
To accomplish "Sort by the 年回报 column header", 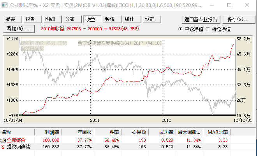I will 78,132.
